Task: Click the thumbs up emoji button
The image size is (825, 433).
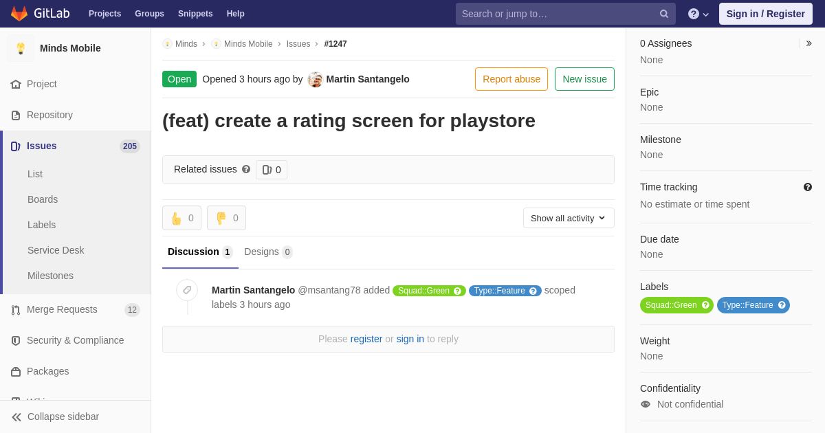Action: 181,218
